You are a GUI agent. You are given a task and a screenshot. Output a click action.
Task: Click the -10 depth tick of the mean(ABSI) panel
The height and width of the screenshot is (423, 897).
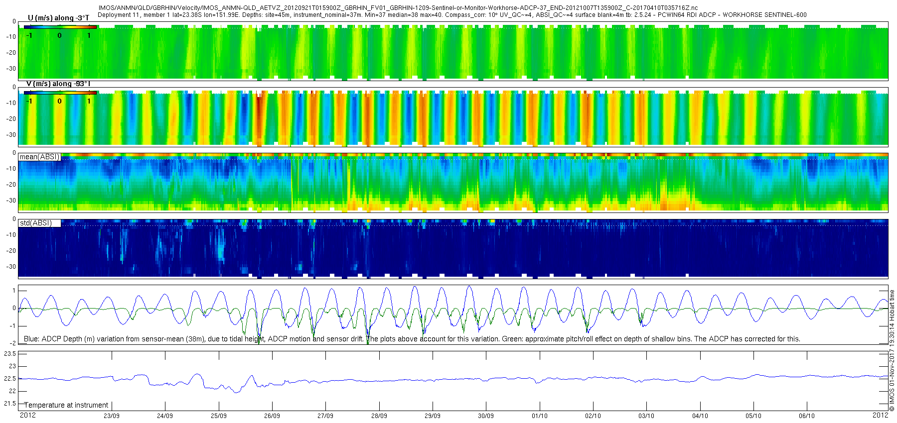point(10,169)
